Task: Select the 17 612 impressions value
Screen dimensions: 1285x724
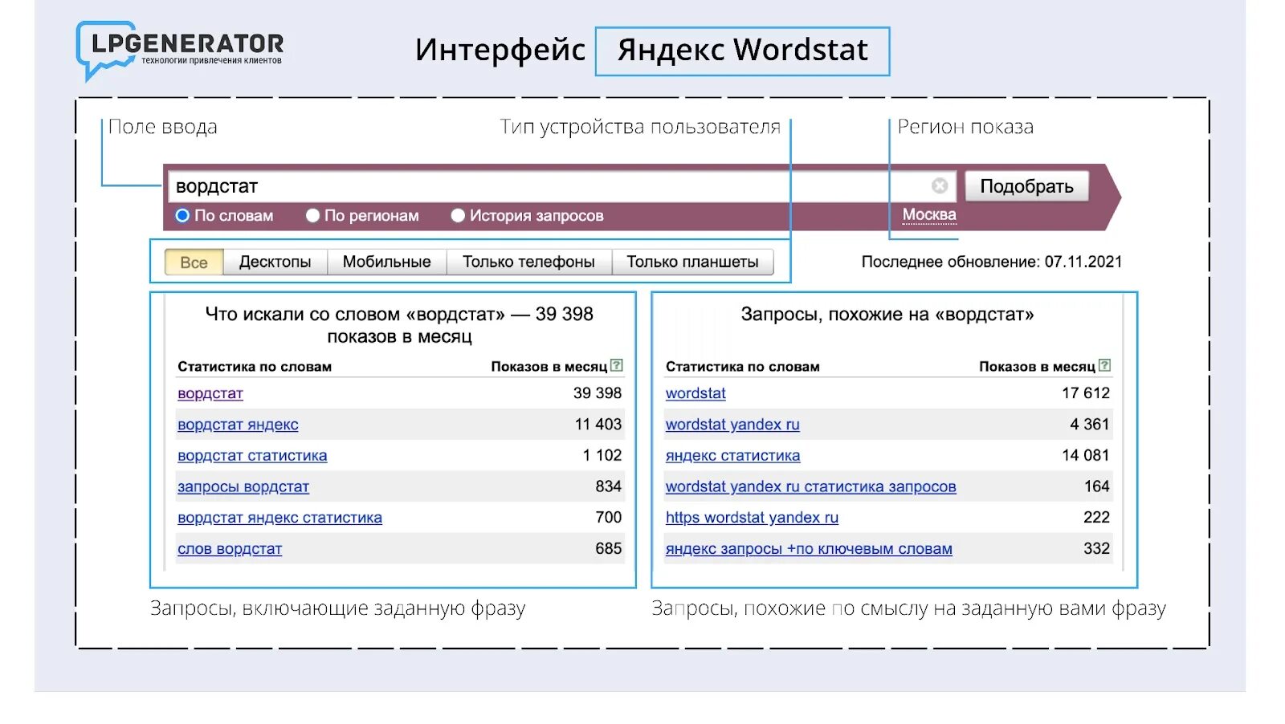Action: 1086,393
